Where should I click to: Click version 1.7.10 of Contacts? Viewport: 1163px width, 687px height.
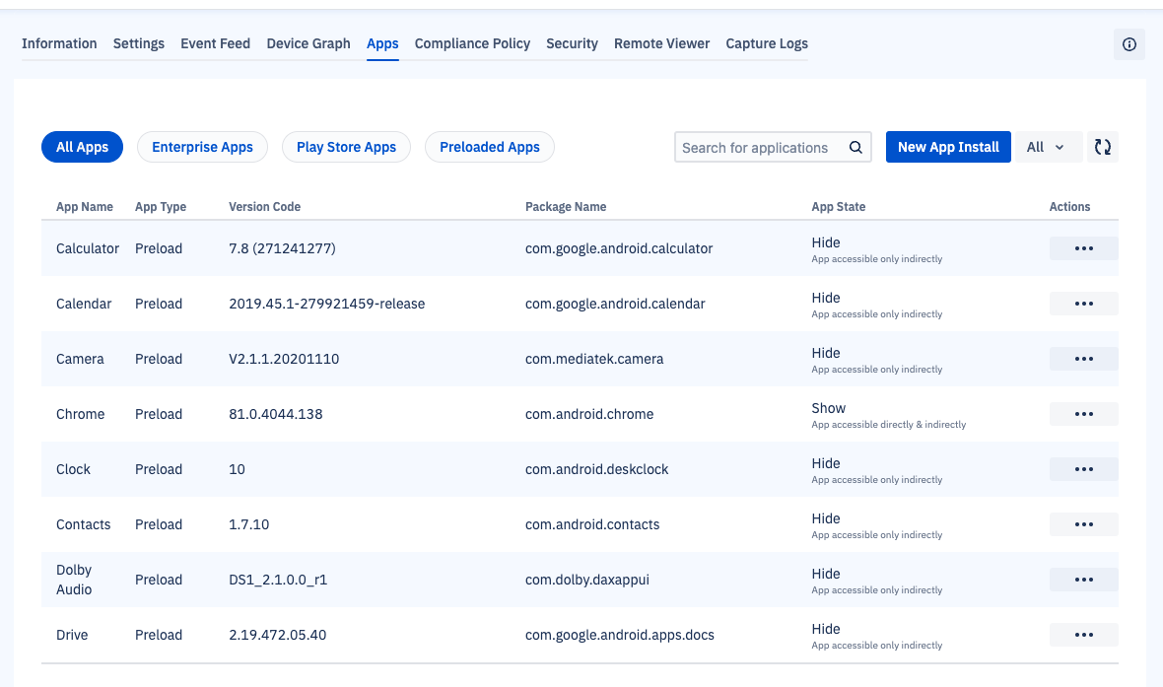click(x=248, y=524)
